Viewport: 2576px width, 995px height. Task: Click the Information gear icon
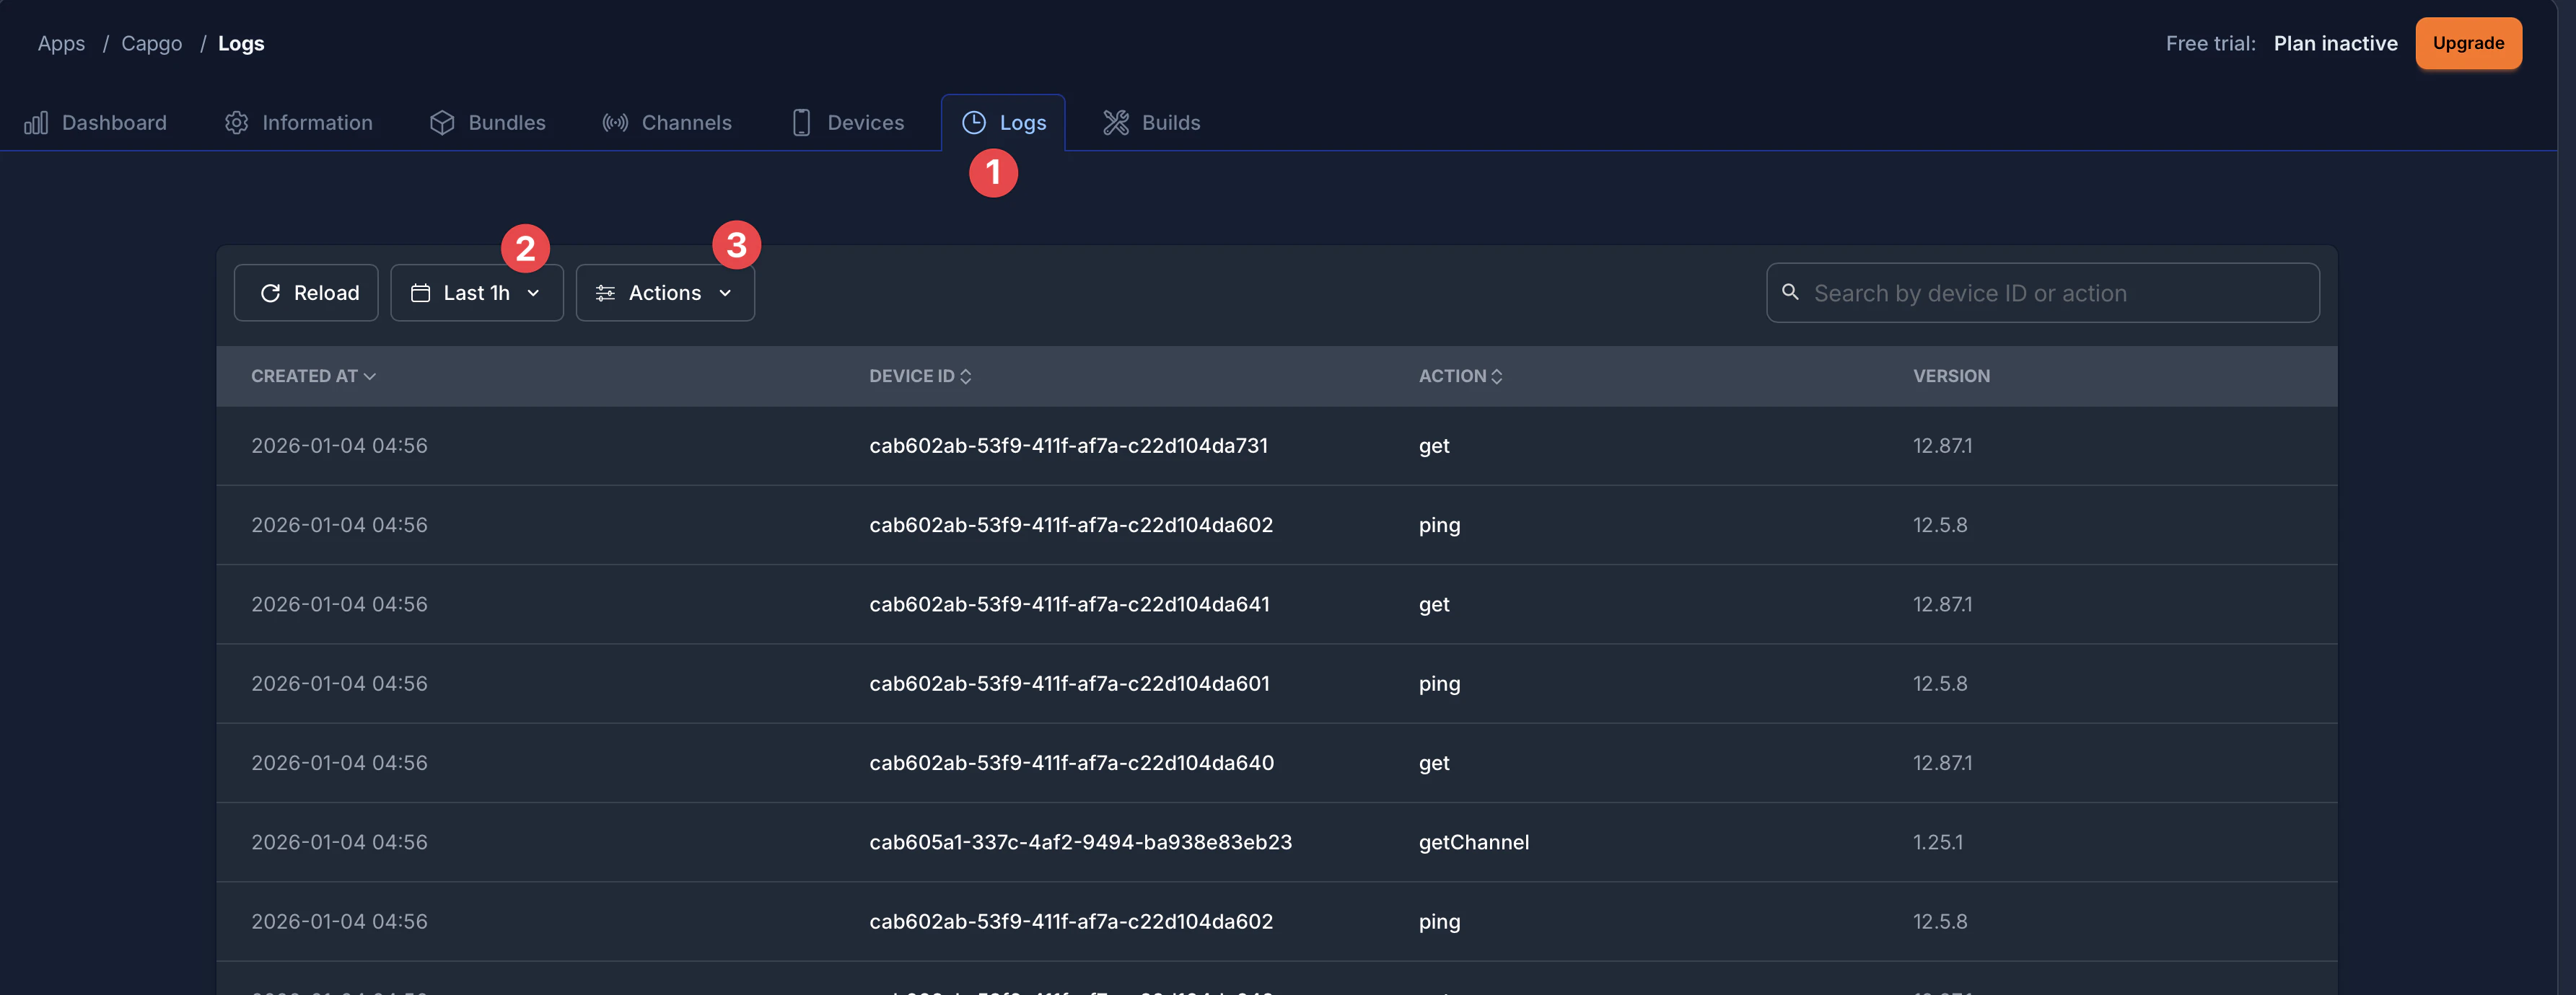coord(237,122)
